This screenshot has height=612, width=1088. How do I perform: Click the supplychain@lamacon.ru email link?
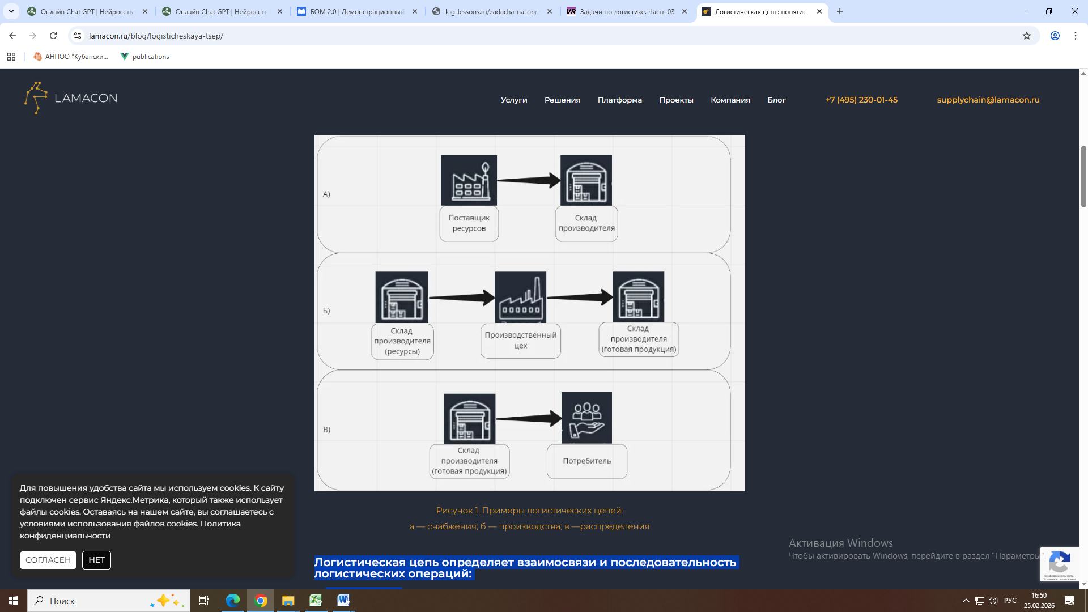(988, 100)
